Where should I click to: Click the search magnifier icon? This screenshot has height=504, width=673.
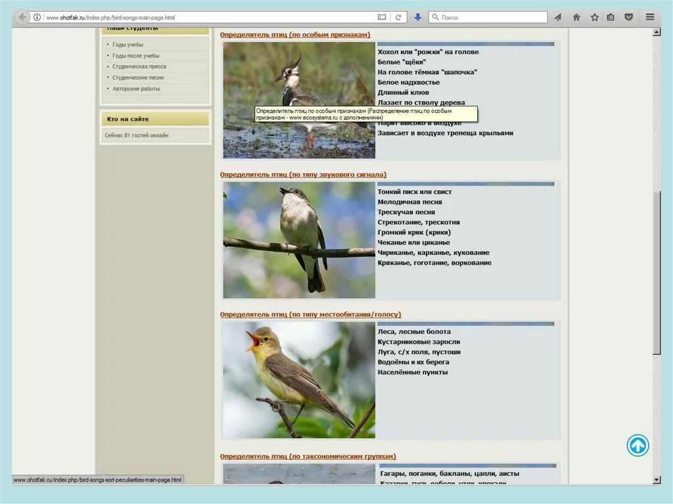[435, 17]
